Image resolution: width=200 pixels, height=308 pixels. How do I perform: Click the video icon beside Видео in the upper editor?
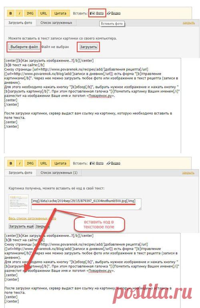point(109,13)
